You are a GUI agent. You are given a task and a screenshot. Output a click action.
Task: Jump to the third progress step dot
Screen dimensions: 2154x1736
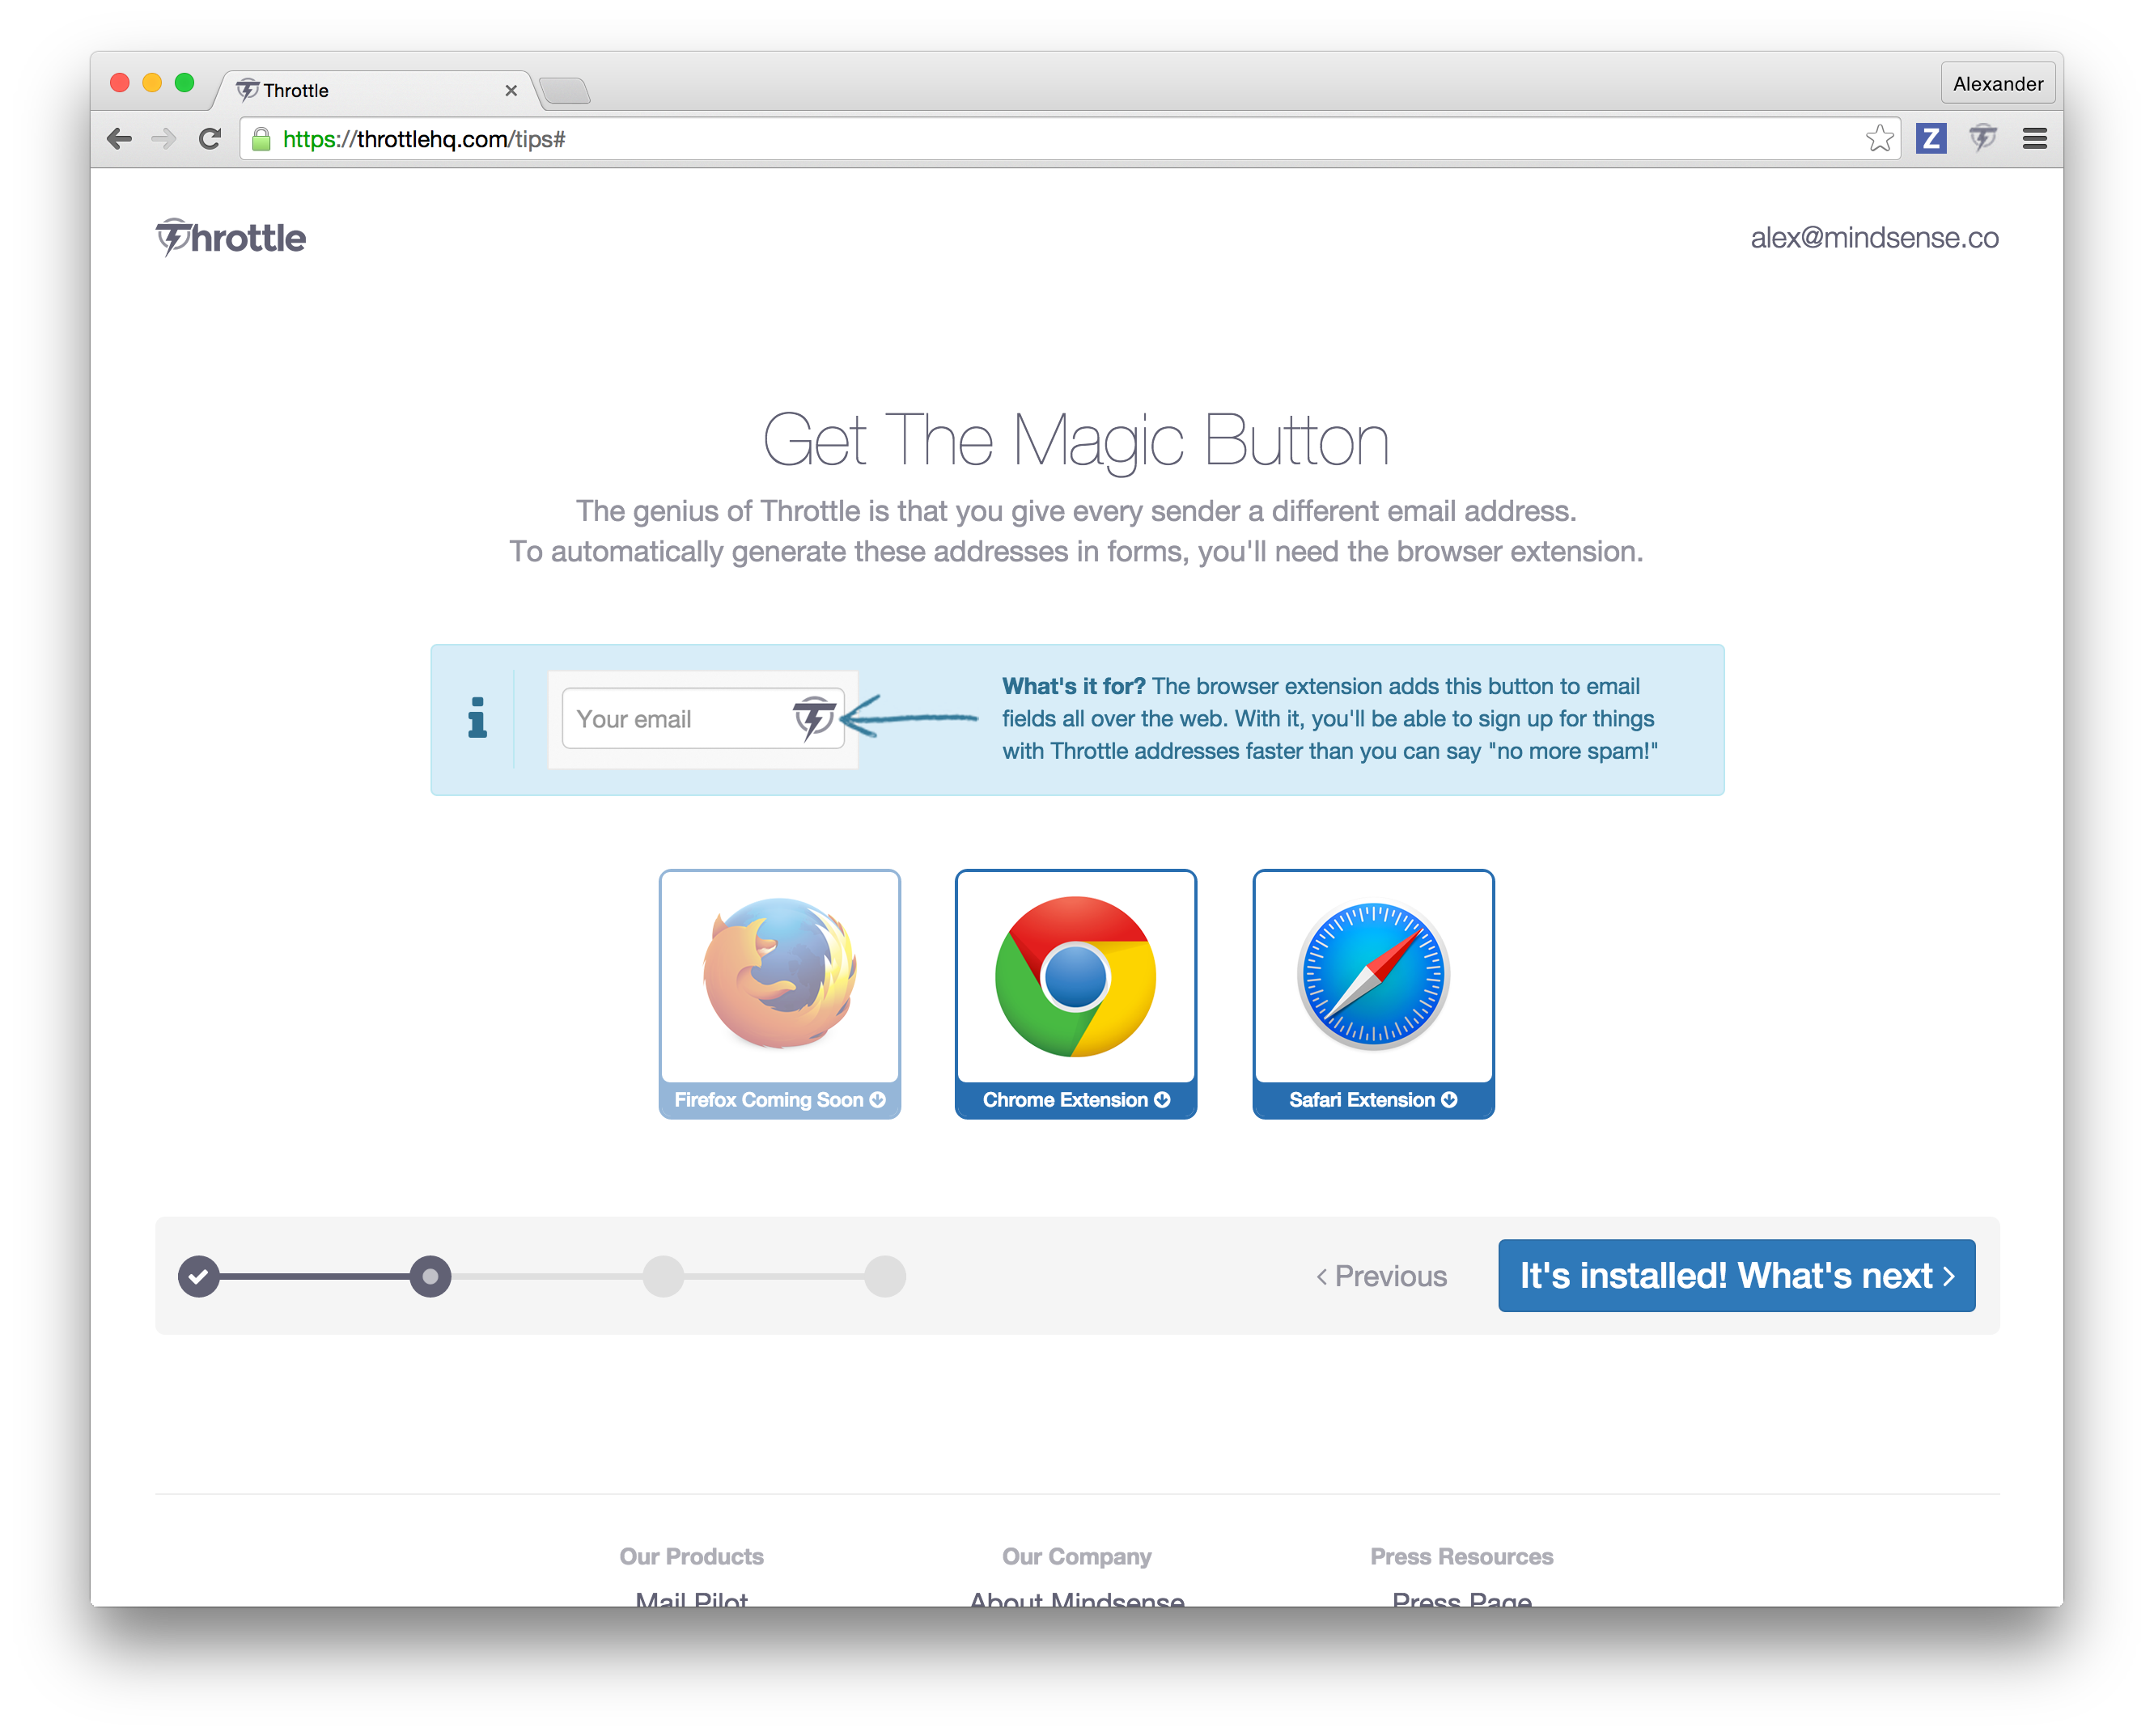coord(663,1276)
